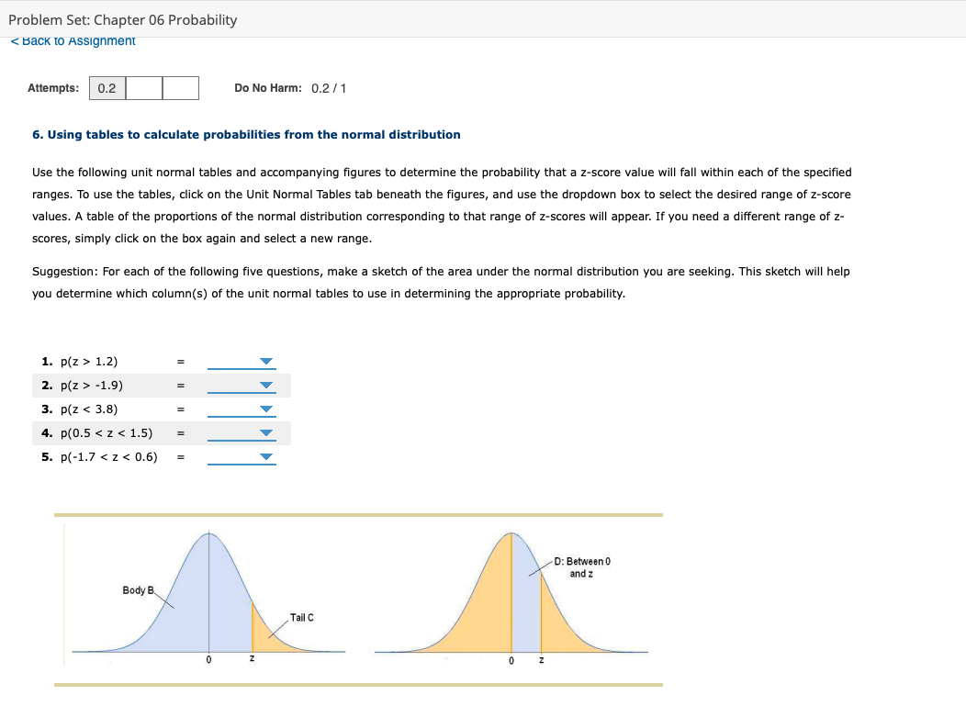This screenshot has height=706, width=966.
Task: Open the dropdown for p(0.5 < z < 1.5)
Action: coord(264,432)
